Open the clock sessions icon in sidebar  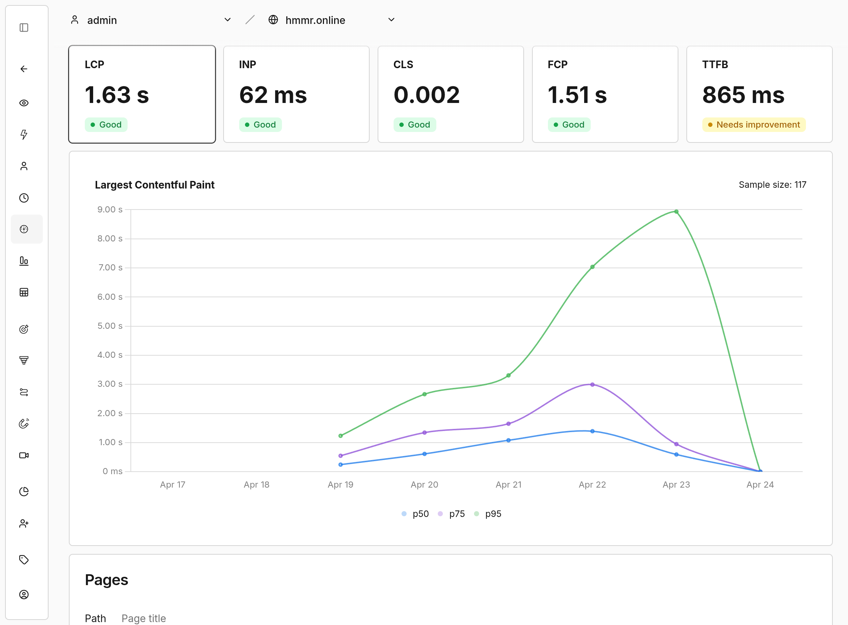[24, 198]
